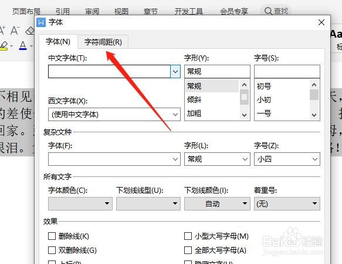The height and width of the screenshot is (264, 342).
Task: Open the 会员专享 ribbon tab
Action: [234, 11]
